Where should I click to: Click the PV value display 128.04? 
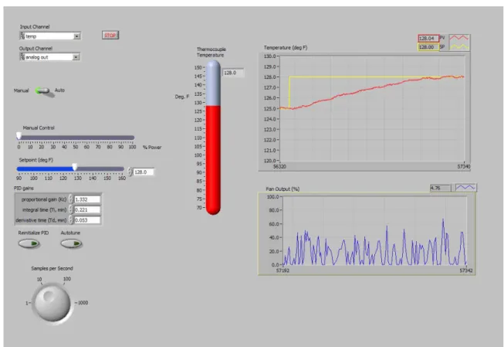(428, 39)
